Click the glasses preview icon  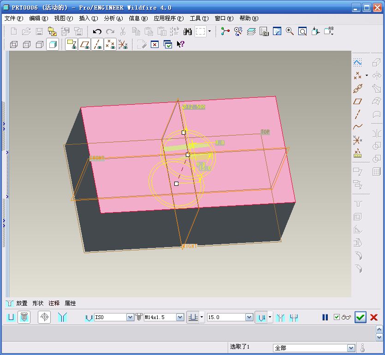tap(346, 318)
